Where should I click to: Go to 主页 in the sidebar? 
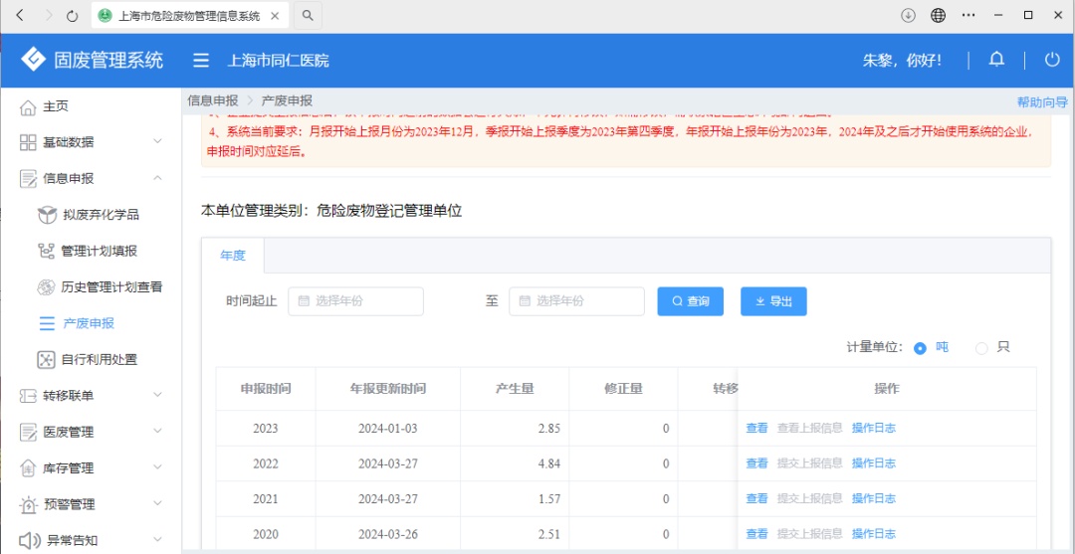56,106
